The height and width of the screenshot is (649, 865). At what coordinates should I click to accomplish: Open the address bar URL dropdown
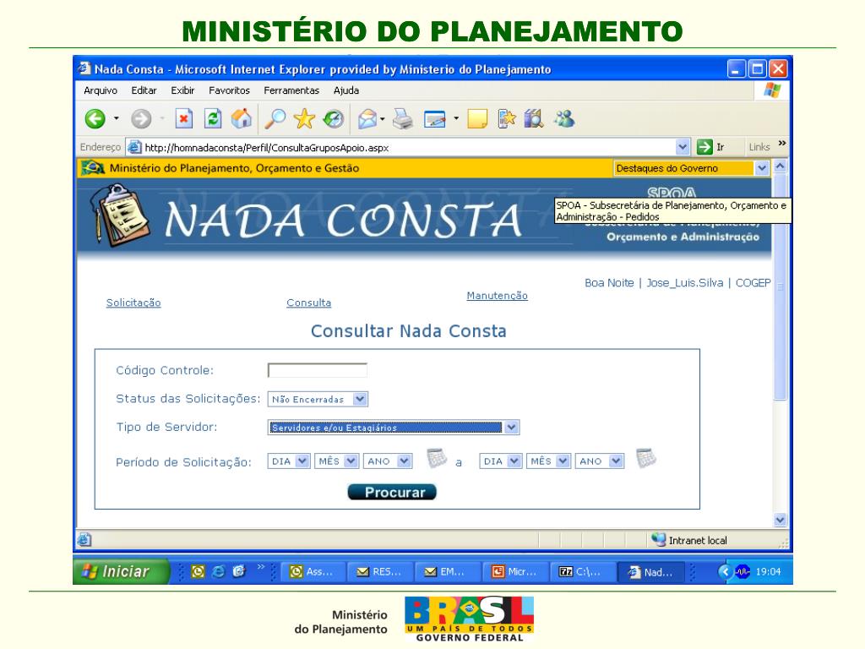pos(683,147)
